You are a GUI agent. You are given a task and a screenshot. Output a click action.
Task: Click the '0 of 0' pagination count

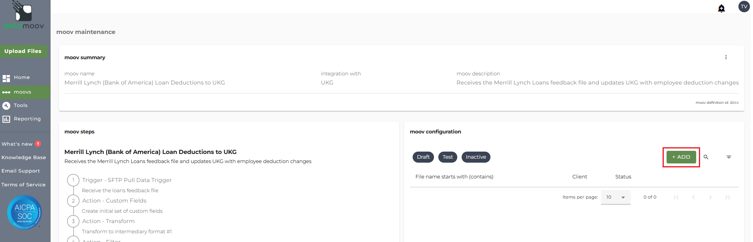(x=650, y=197)
